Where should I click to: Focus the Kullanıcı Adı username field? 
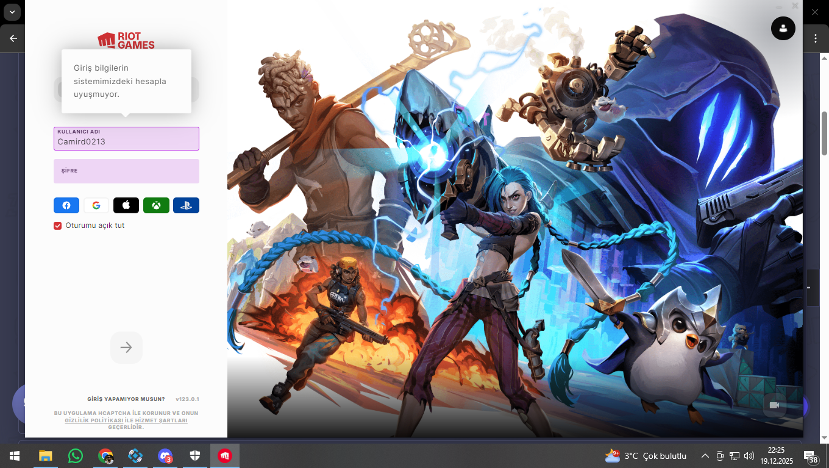pos(126,138)
